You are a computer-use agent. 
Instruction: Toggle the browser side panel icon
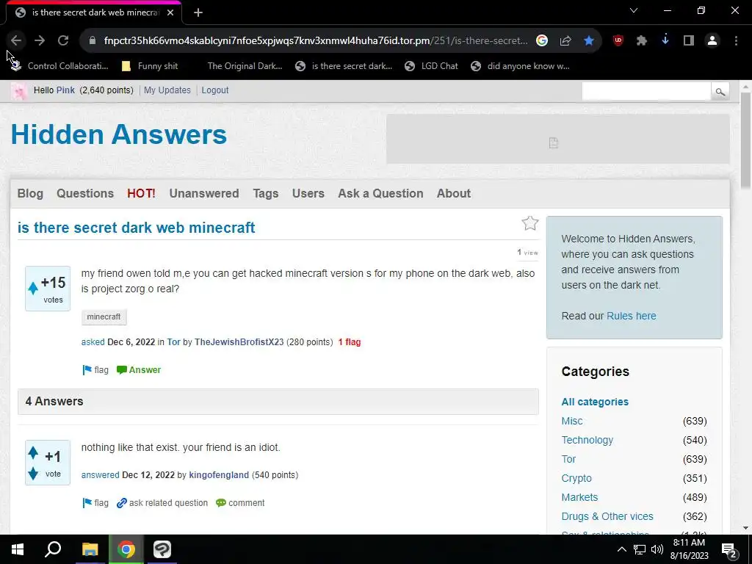689,41
